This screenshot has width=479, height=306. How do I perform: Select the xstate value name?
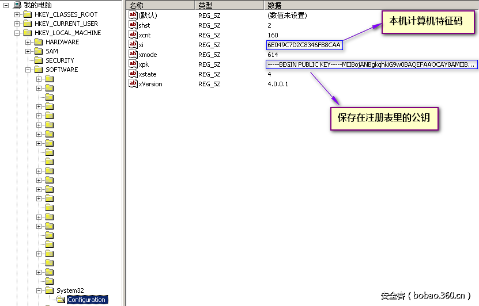[x=148, y=74]
